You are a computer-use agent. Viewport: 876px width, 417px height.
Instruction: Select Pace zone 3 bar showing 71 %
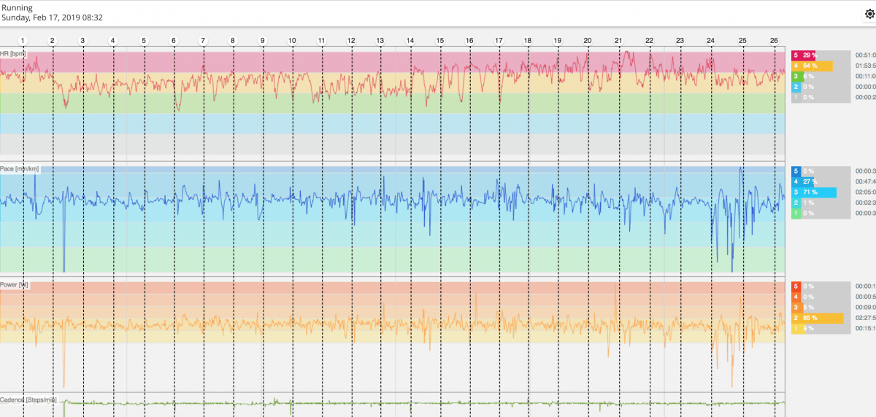tap(818, 192)
